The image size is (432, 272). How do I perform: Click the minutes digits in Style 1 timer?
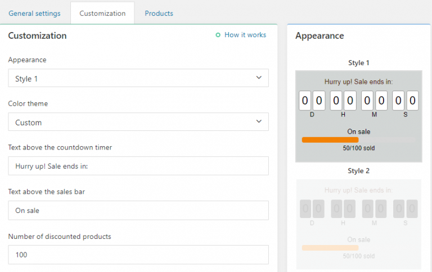point(375,101)
